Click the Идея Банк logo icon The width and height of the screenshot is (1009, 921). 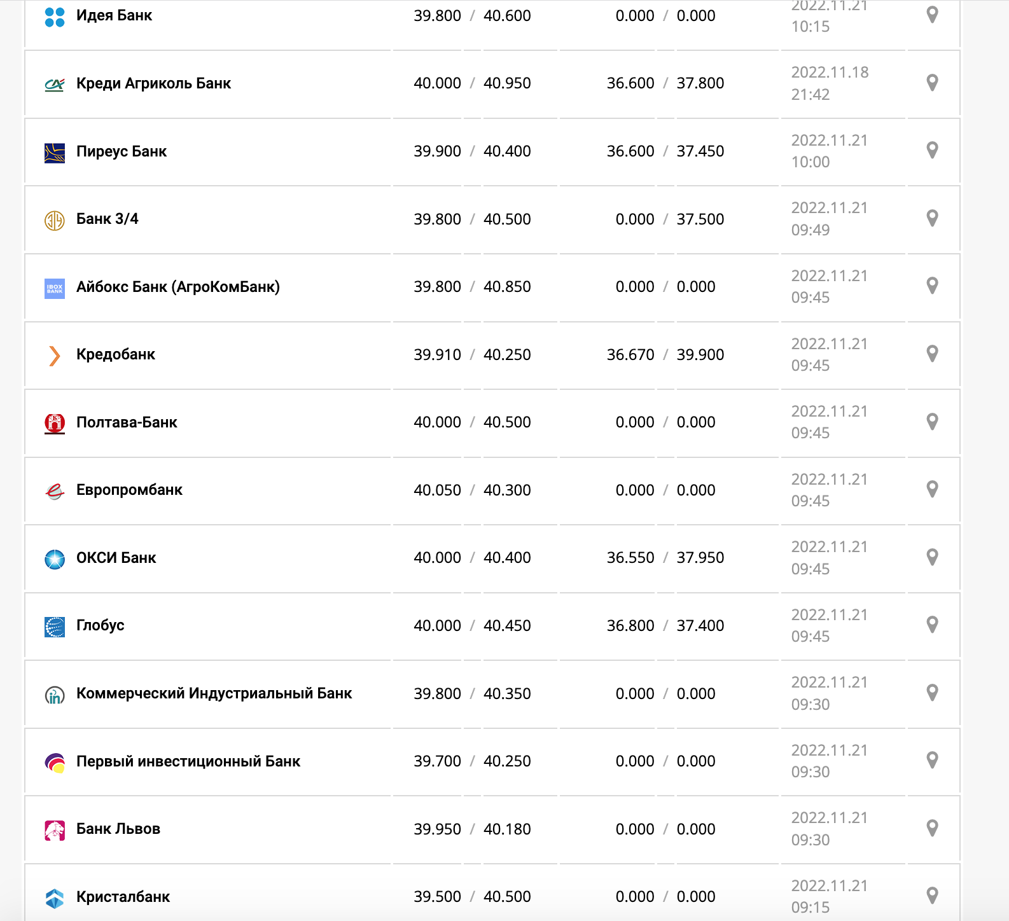pos(55,17)
